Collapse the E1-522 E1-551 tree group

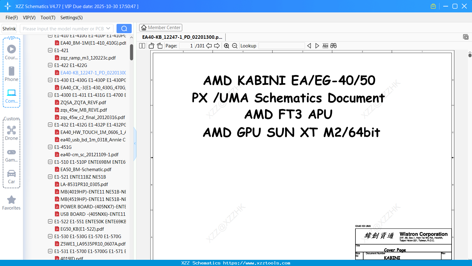pos(50,221)
